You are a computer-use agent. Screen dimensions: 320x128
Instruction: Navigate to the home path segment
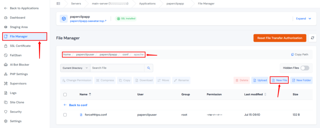[67, 55]
